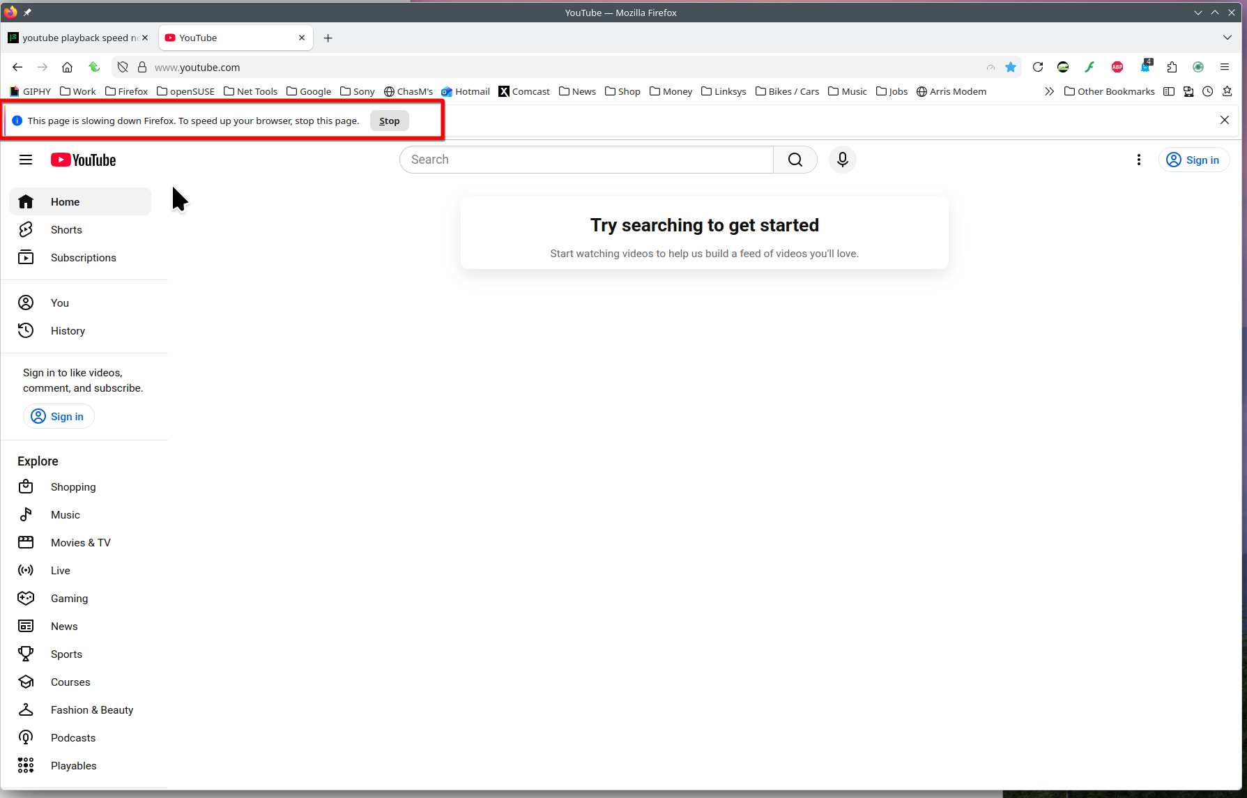Select the YouTube browser tab
The height and width of the screenshot is (798, 1247).
click(236, 38)
